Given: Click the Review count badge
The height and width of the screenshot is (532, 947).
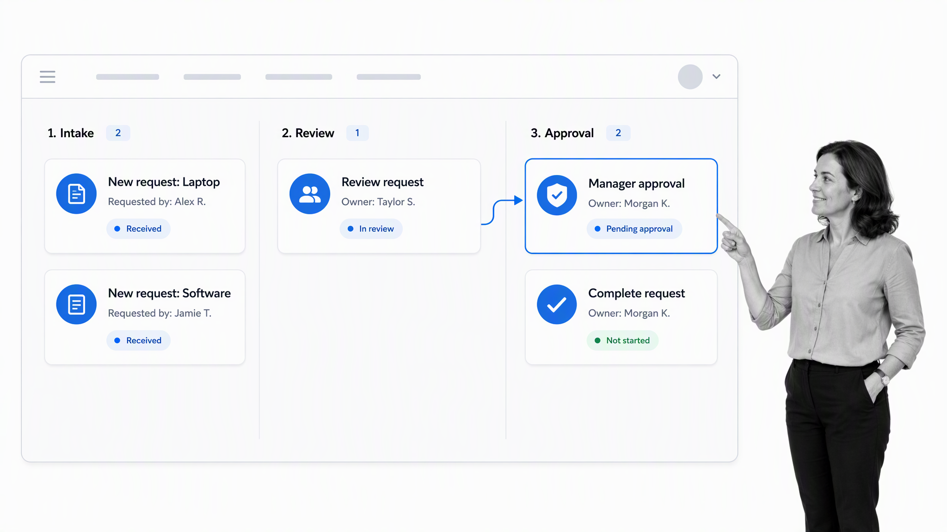Looking at the screenshot, I should tap(357, 133).
